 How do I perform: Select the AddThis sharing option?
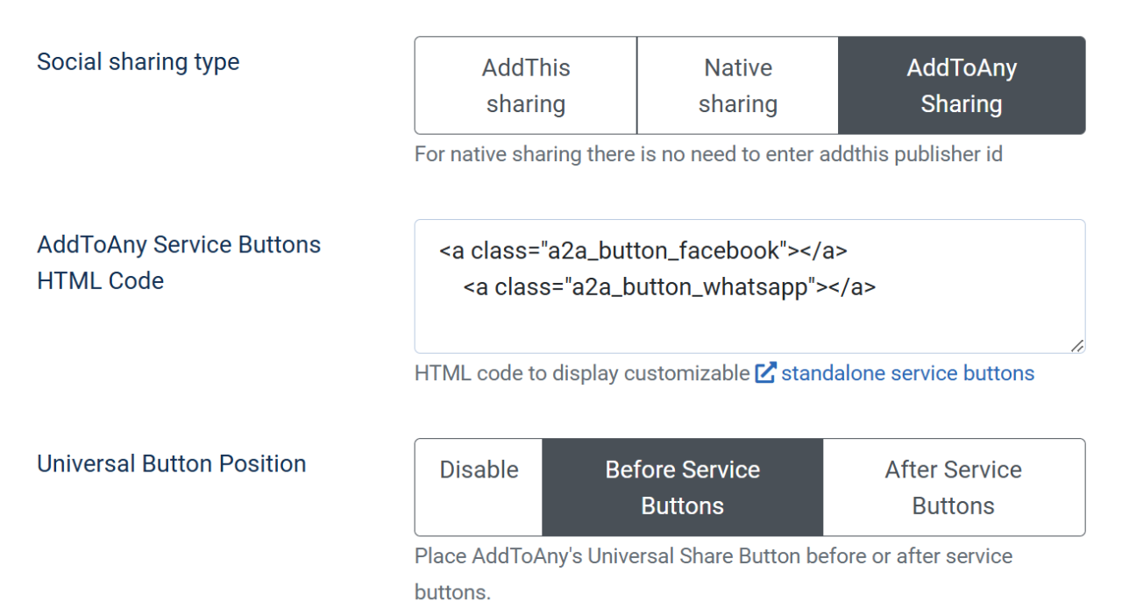pyautogui.click(x=526, y=86)
